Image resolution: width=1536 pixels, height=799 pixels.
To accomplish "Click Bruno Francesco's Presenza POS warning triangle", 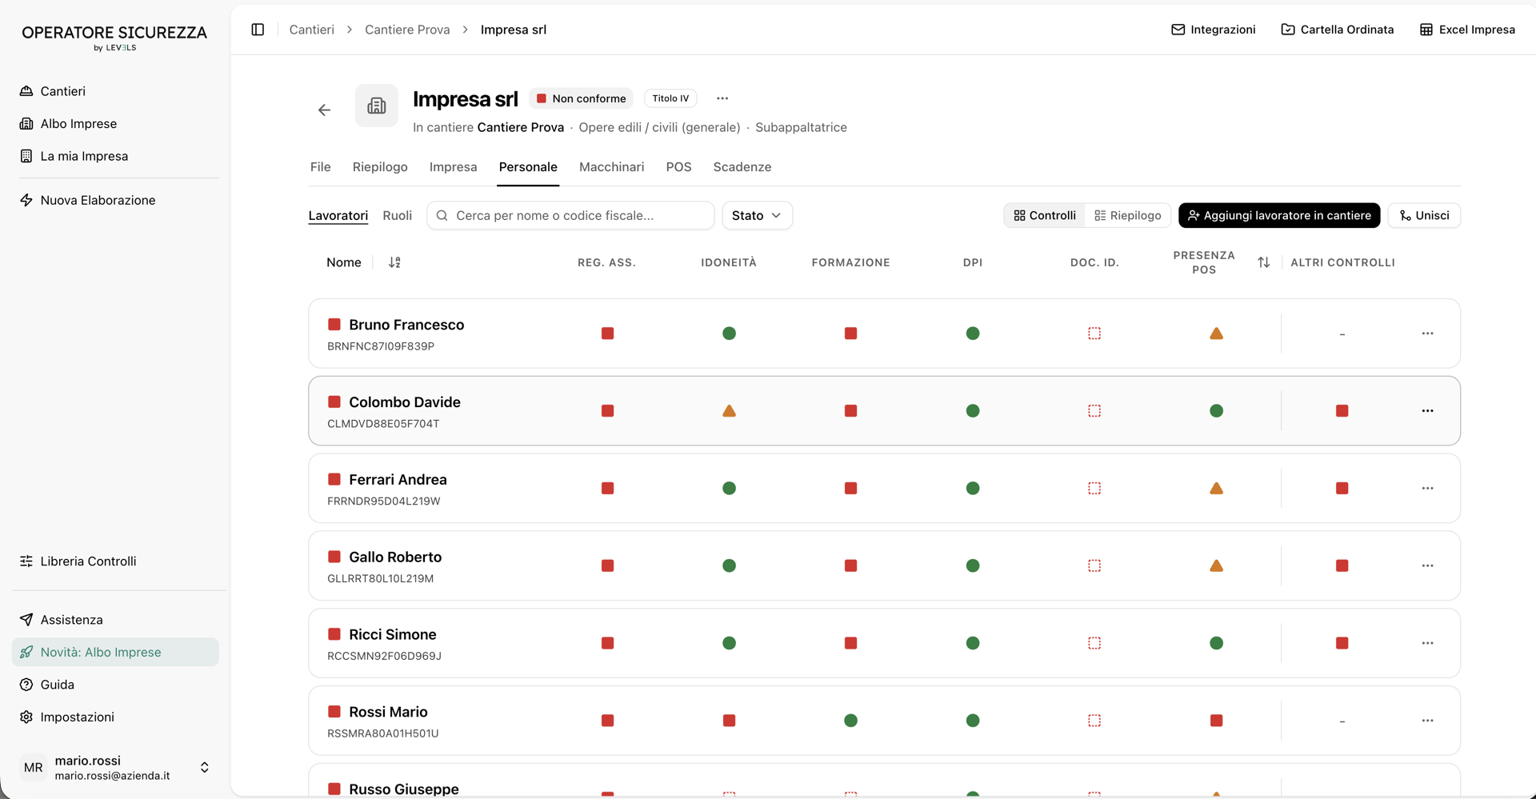I will click(x=1216, y=334).
